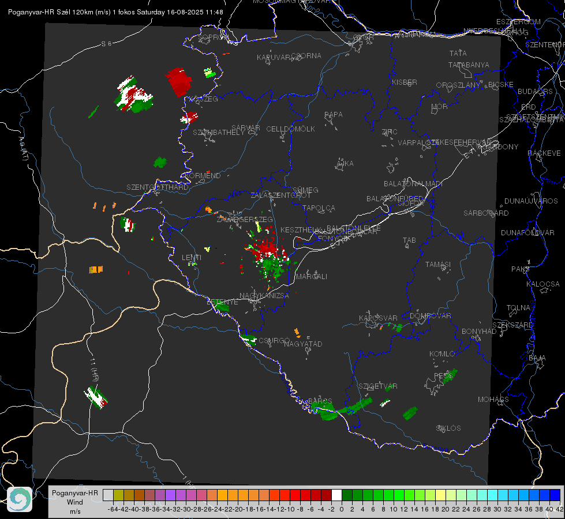Click the BONYHÁD city label
The width and height of the screenshot is (565, 519).
[479, 332]
